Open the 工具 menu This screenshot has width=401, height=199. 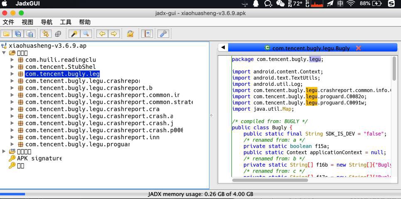click(66, 22)
